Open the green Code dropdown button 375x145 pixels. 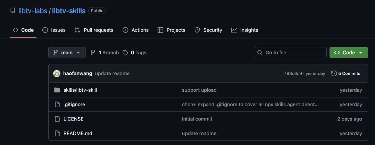point(348,53)
